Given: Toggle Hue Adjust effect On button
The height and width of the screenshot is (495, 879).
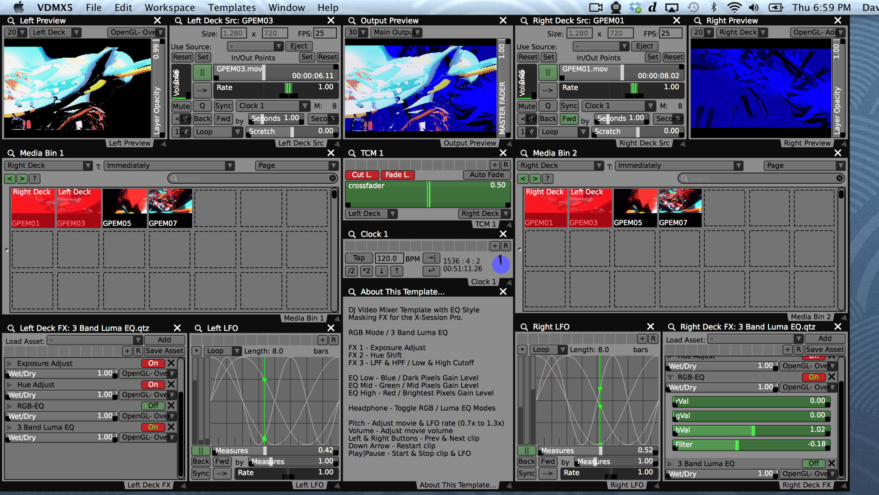Looking at the screenshot, I should click(x=153, y=385).
